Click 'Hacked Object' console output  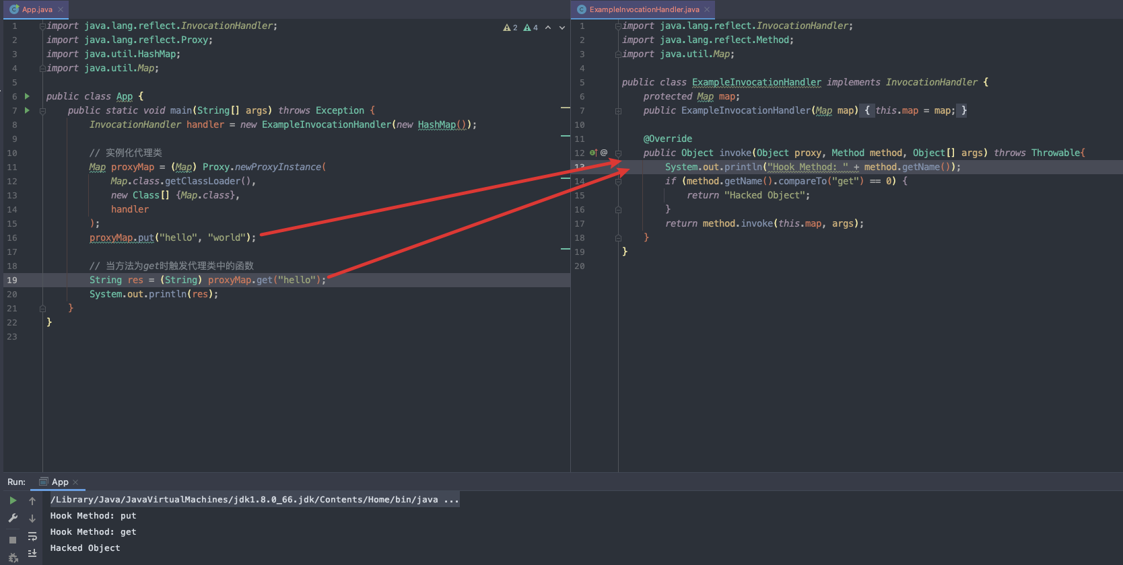click(x=85, y=548)
